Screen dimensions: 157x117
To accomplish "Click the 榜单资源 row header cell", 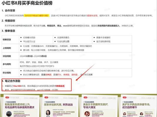I will 10,39.
